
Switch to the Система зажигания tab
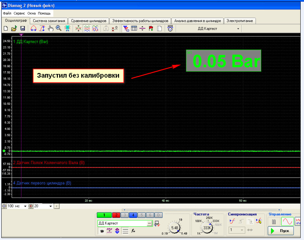point(49,21)
